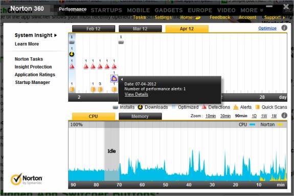Expand the Support menu
Viewport: 294px width, 196px height.
274,17
